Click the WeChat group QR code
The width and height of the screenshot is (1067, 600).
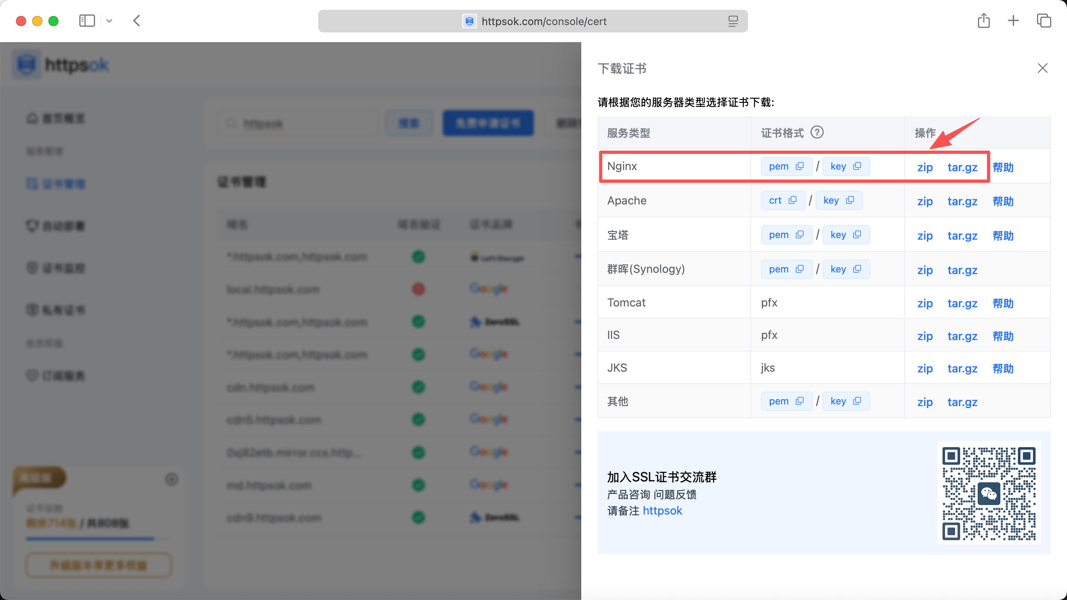(x=989, y=493)
